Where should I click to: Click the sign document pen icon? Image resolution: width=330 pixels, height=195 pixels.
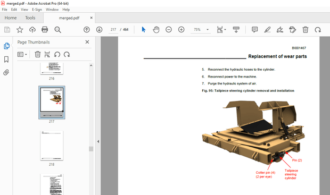click(x=279, y=30)
